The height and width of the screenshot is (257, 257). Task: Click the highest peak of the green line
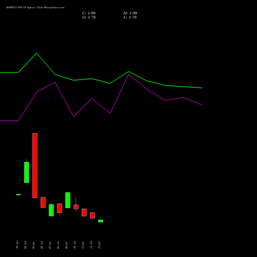click(x=36, y=53)
